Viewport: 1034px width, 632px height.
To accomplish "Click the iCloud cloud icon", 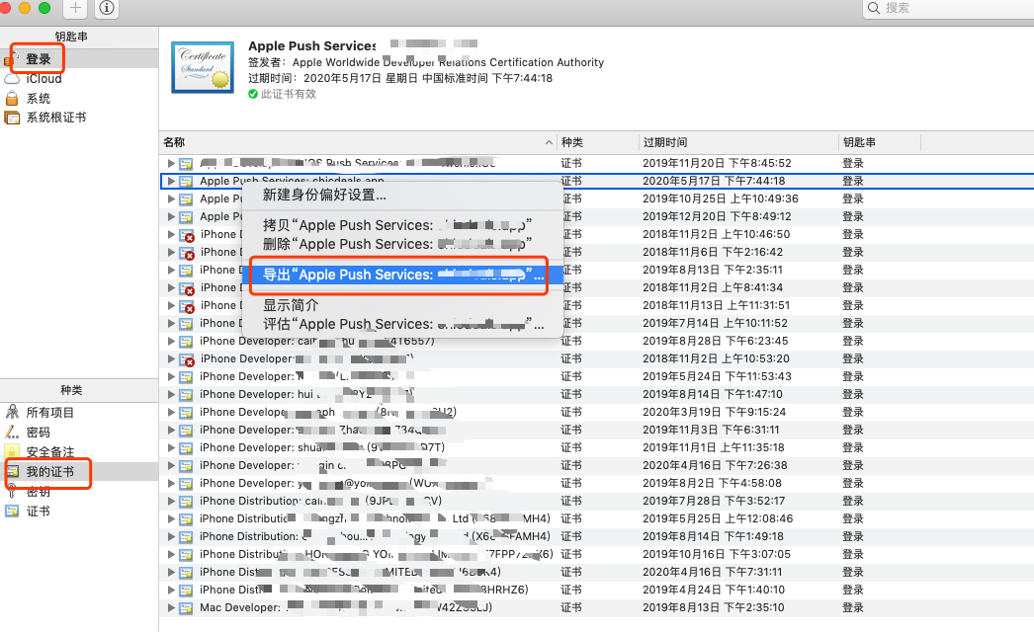I will pos(12,79).
